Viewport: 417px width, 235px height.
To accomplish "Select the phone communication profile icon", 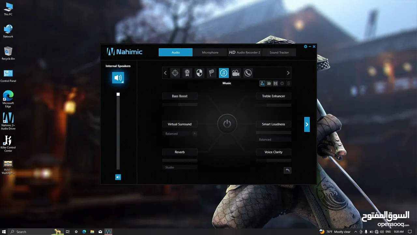I will [x=248, y=73].
